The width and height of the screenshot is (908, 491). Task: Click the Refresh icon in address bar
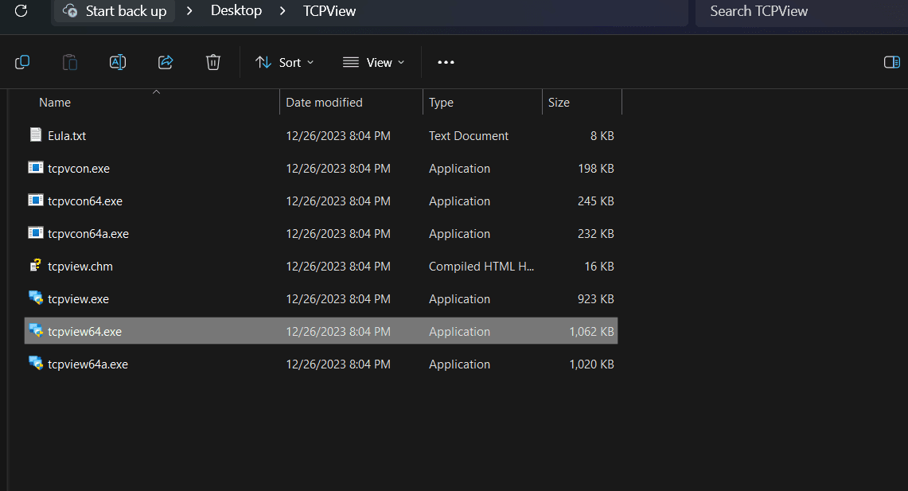[x=21, y=11]
